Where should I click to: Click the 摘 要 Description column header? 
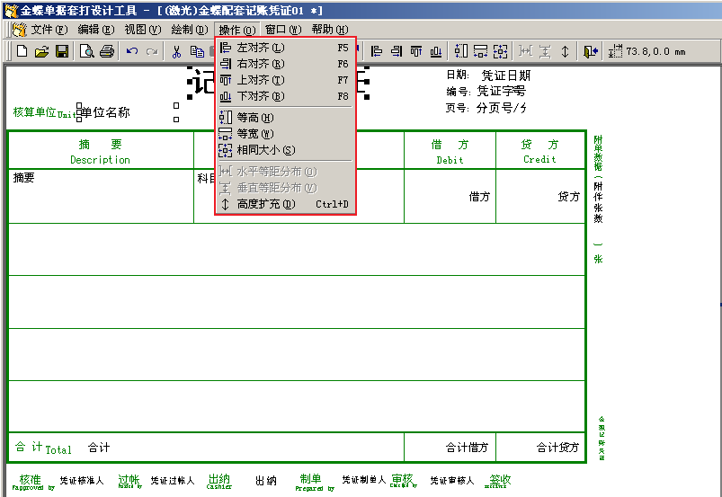point(101,151)
